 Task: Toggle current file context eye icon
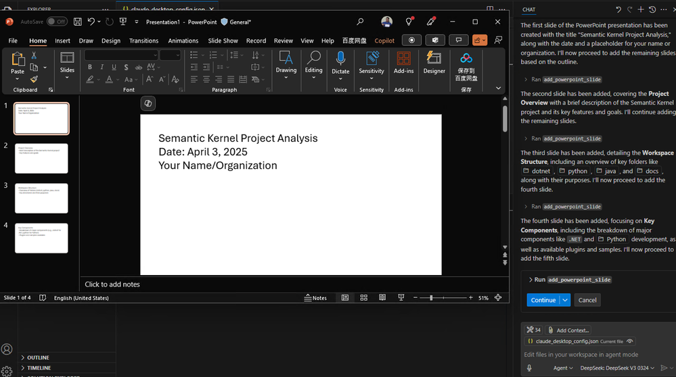(630, 341)
